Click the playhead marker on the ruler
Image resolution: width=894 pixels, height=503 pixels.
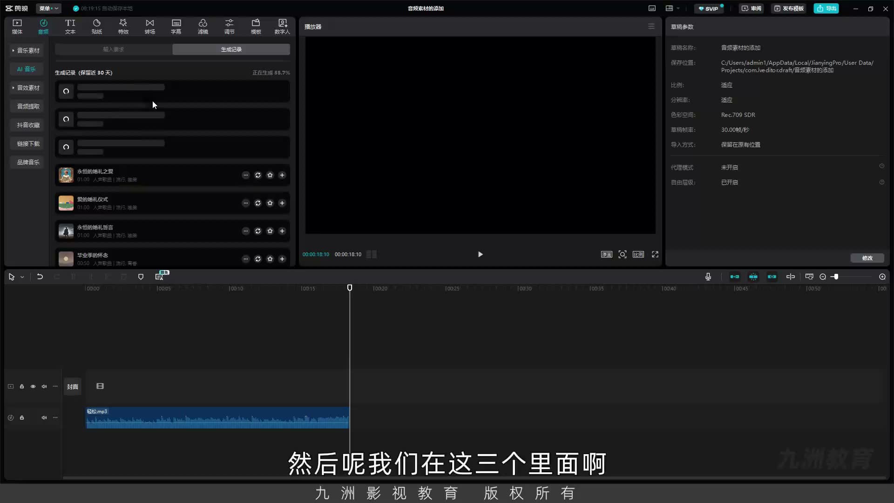click(x=350, y=288)
